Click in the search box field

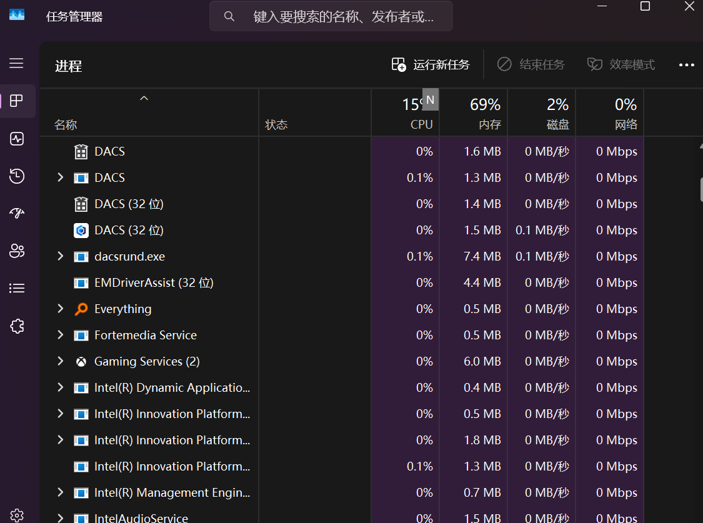(x=331, y=17)
